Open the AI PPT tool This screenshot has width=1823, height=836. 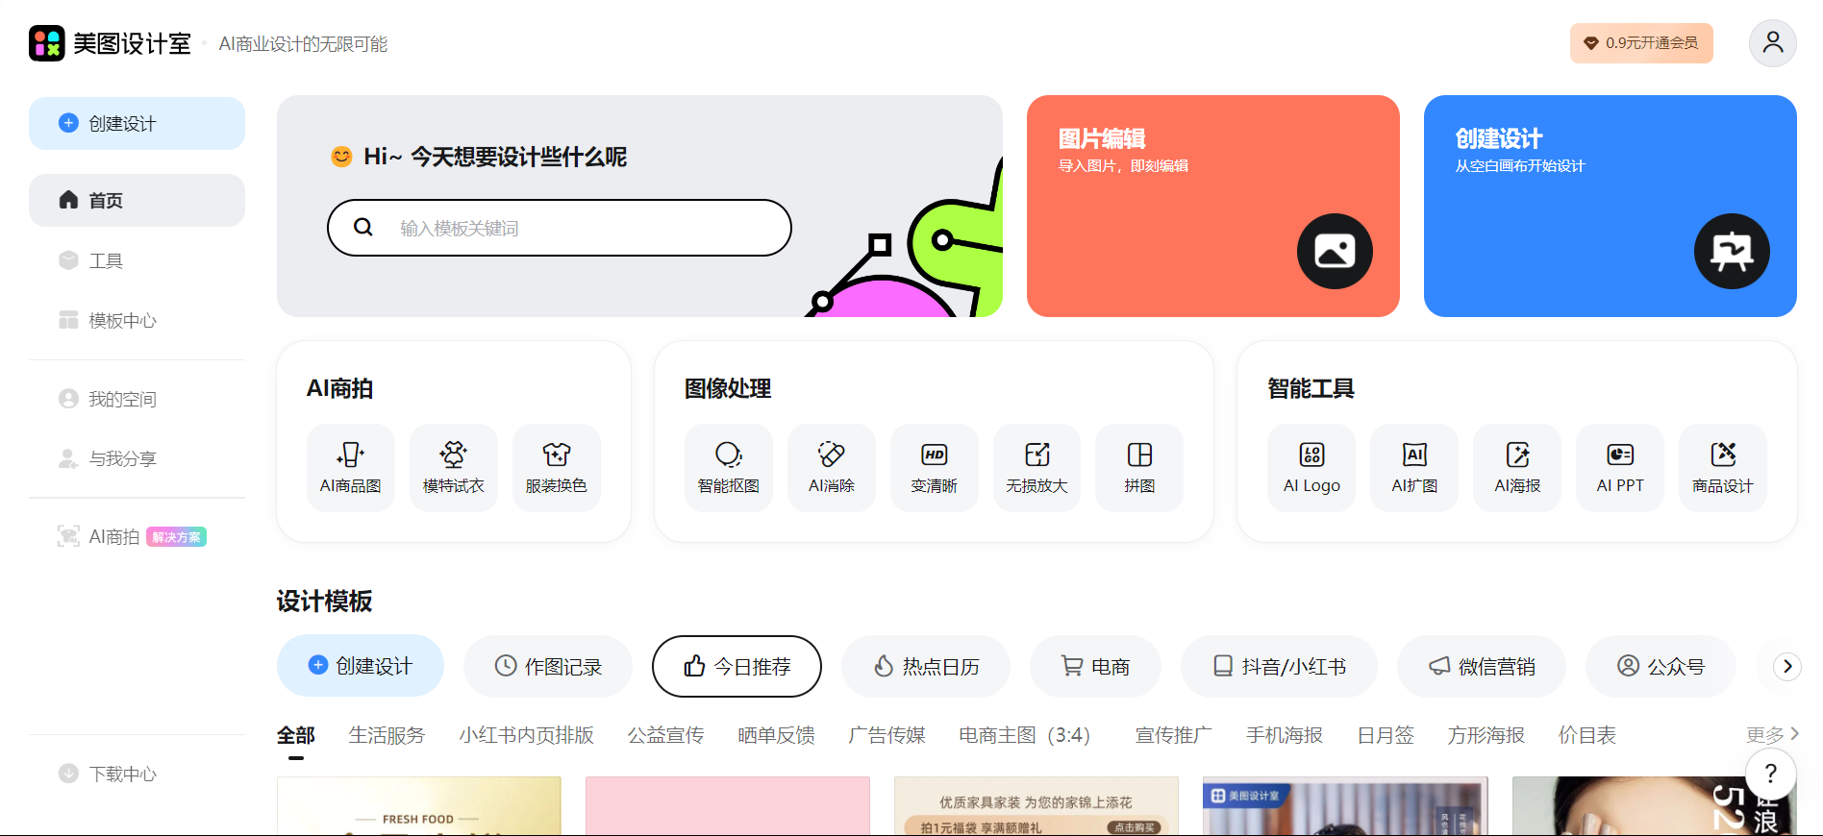pyautogui.click(x=1621, y=468)
